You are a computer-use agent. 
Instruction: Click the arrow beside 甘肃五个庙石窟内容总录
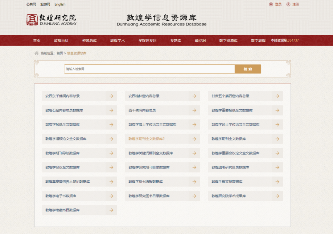(x=277, y=96)
